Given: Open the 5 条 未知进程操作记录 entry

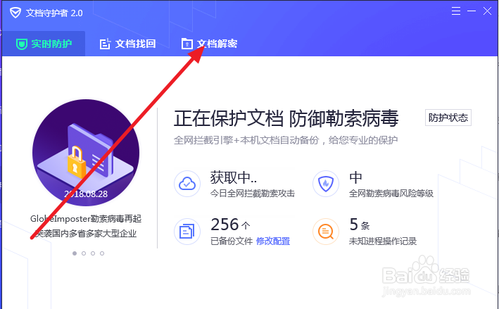Looking at the screenshot, I should point(383,232).
